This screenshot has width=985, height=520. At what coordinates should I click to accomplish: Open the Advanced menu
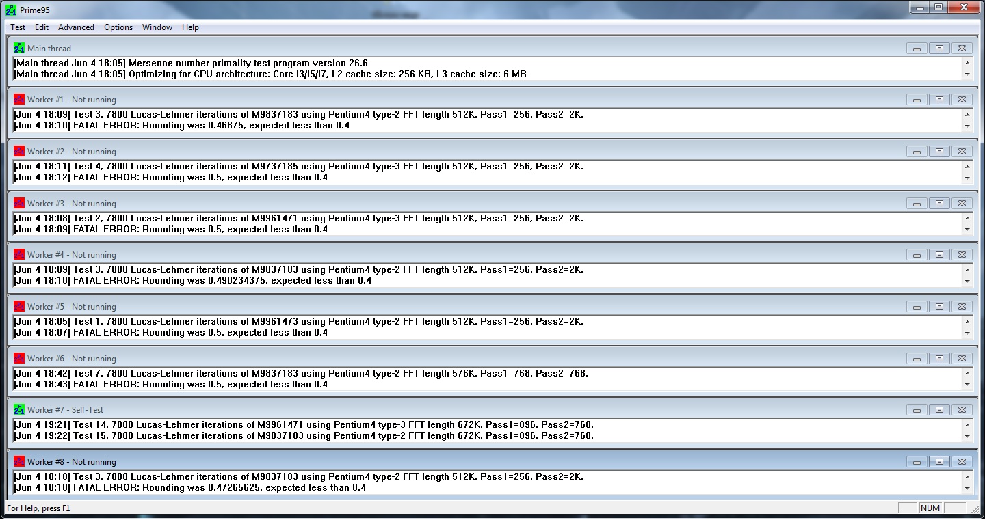point(76,27)
